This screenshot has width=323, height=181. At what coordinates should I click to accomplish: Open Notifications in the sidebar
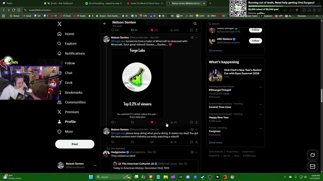(71, 54)
